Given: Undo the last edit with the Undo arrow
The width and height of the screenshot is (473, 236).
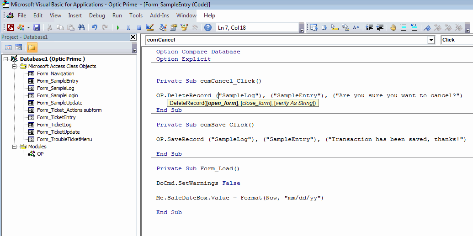Looking at the screenshot, I should (95, 27).
